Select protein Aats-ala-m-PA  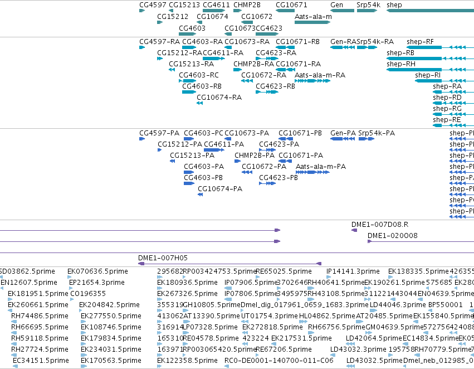click(312, 173)
